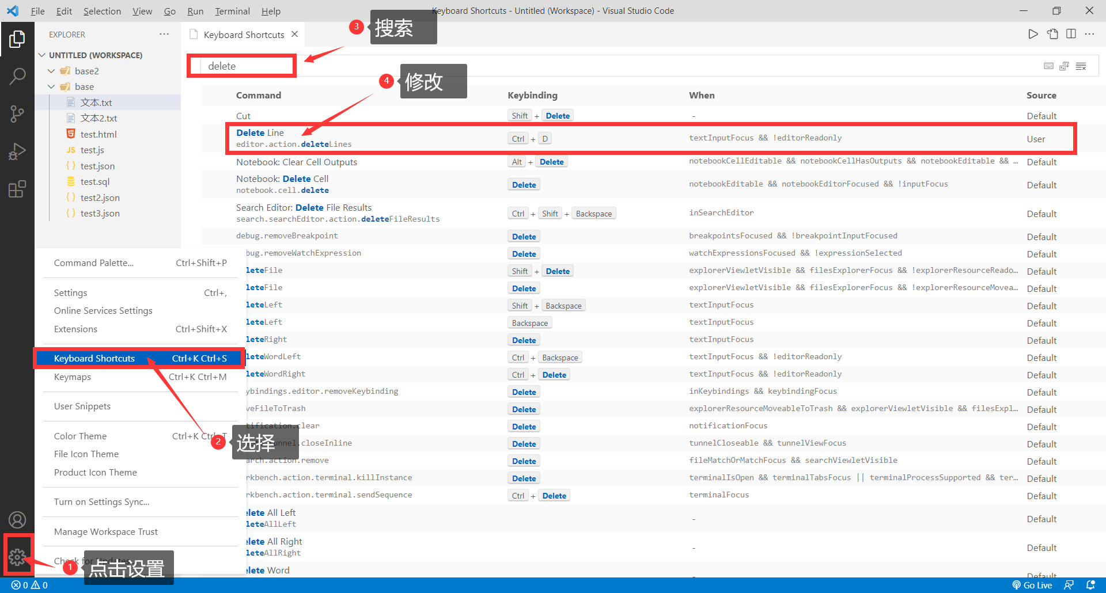
Task: Open the Edit menu
Action: [x=64, y=11]
